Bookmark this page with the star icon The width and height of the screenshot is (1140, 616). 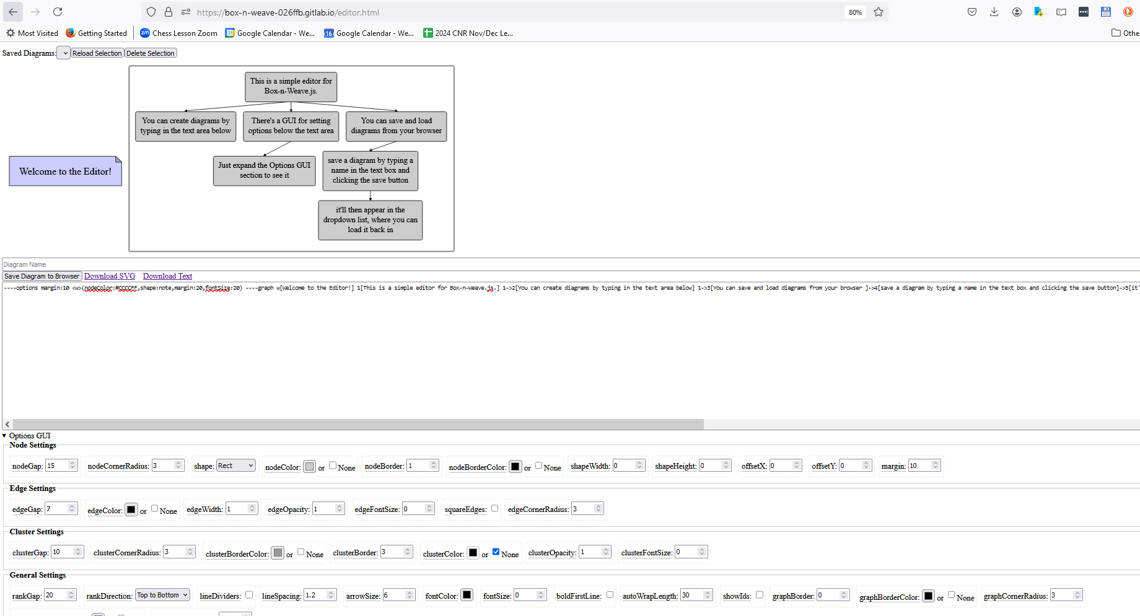879,12
